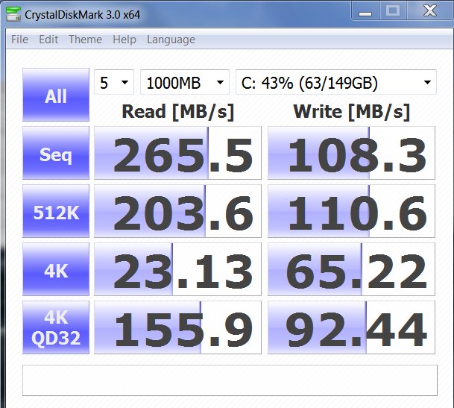Click the 512K read value 203.6
The height and width of the screenshot is (408, 454).
(177, 211)
